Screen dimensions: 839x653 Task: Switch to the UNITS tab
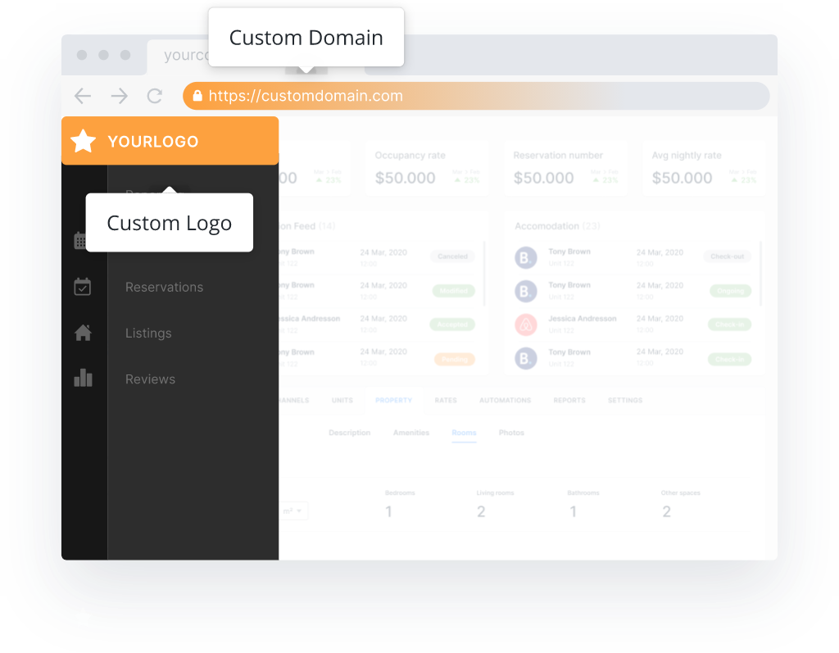pyautogui.click(x=342, y=401)
